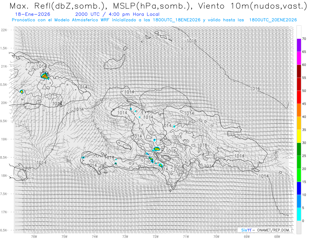Screen dimensions: 311x240
Task: Click the '68W' longitude label
Action: tap(277, 236)
